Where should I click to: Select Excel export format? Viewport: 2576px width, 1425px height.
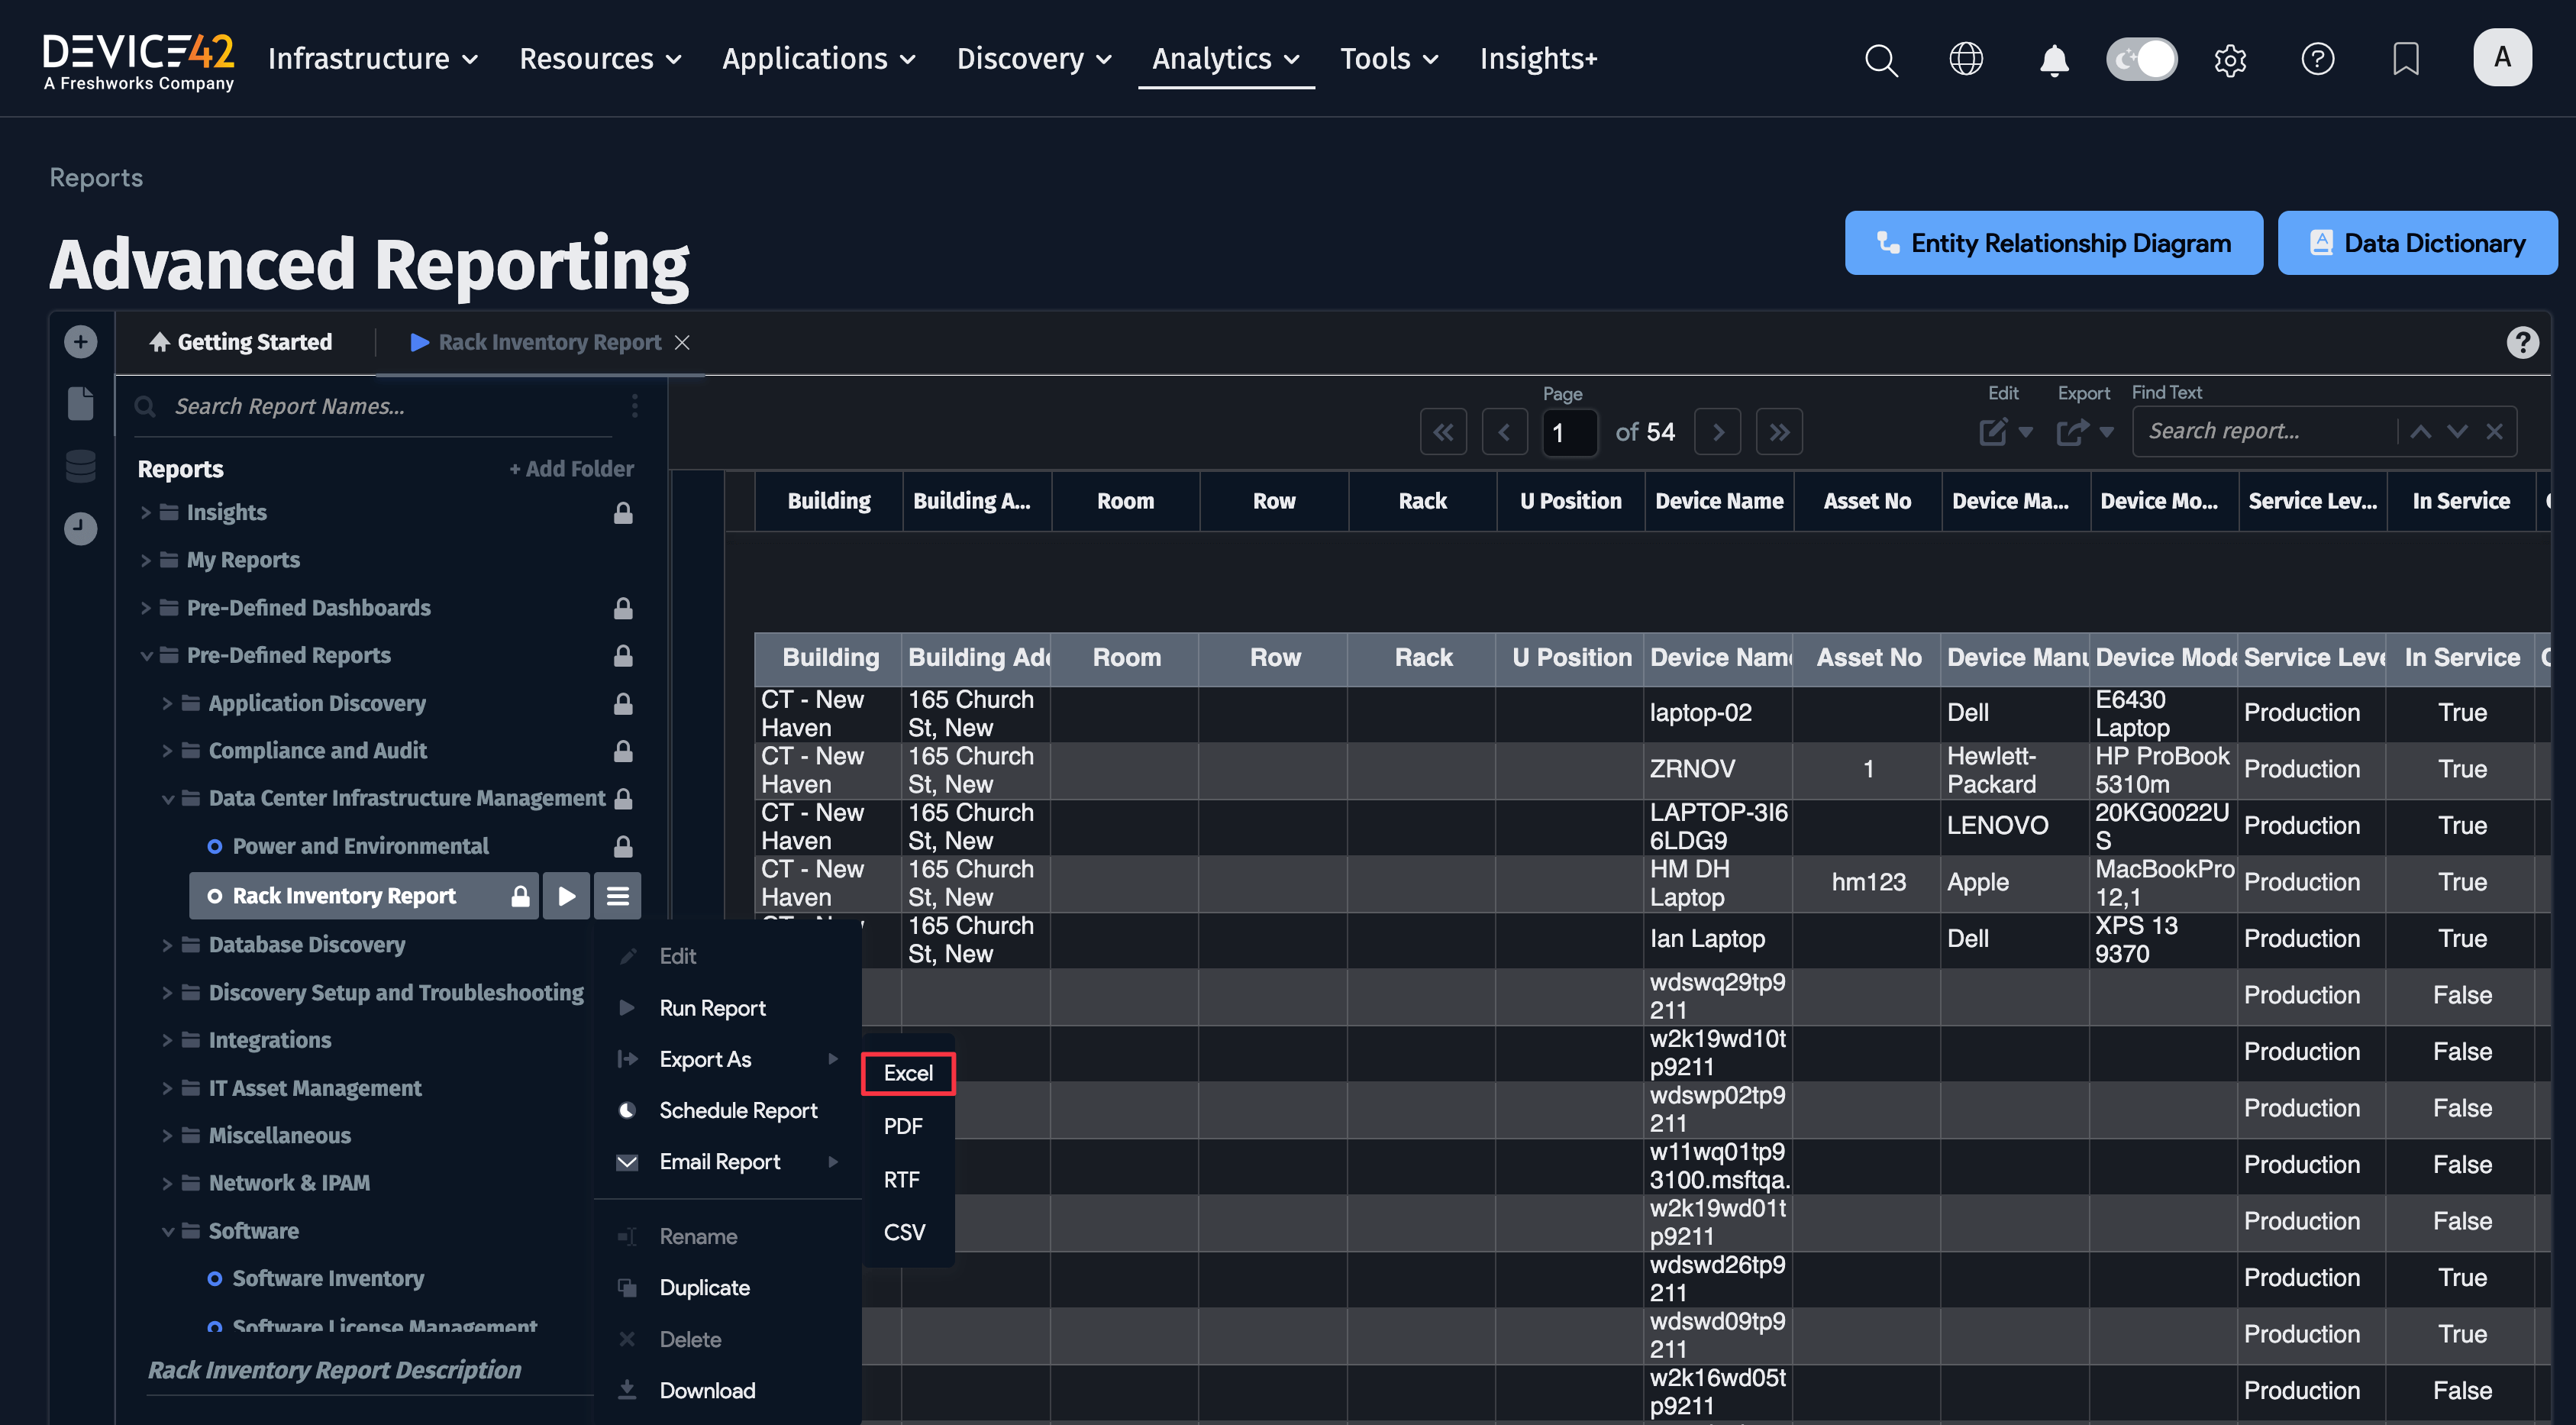(908, 1073)
